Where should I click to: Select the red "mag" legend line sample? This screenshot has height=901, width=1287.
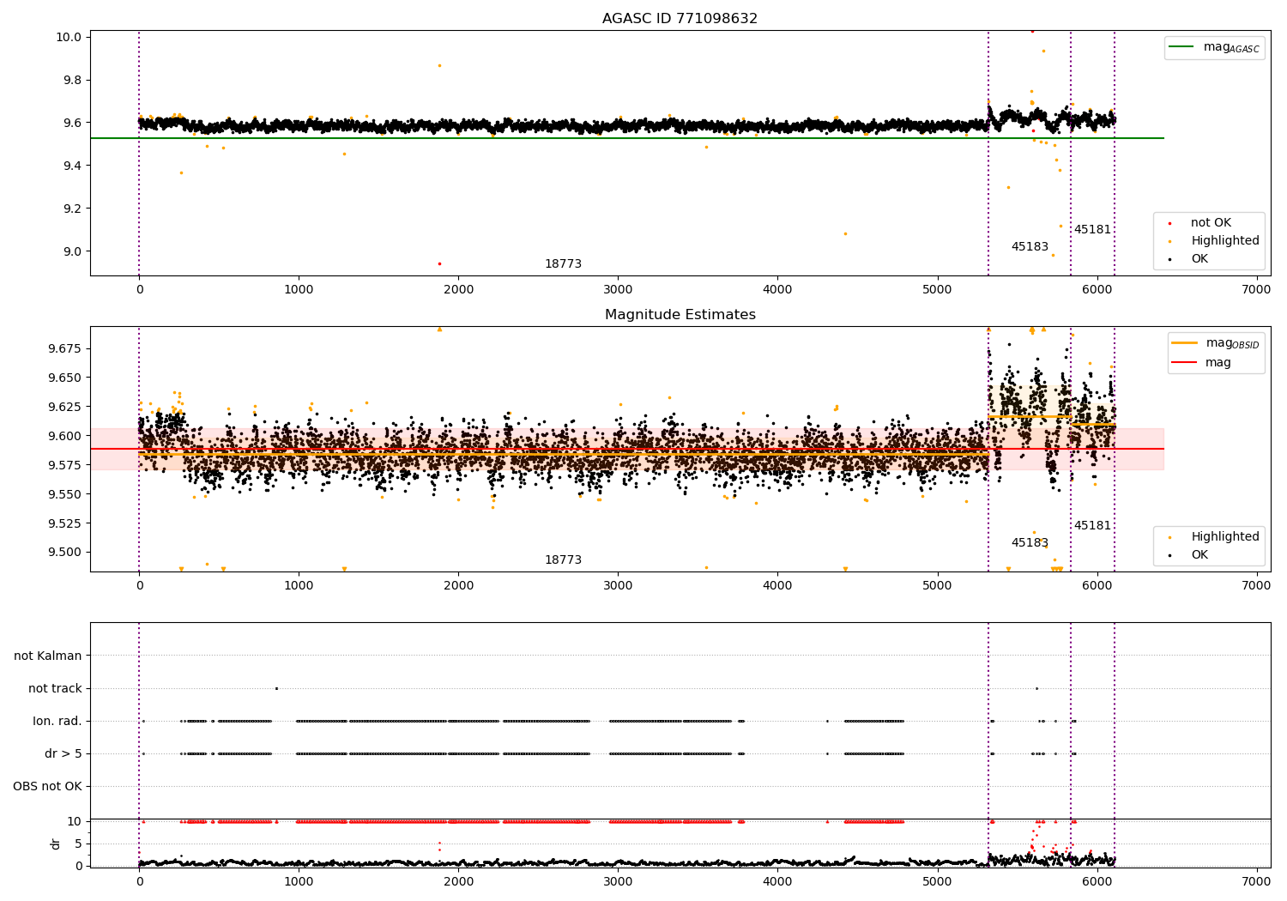1184,363
